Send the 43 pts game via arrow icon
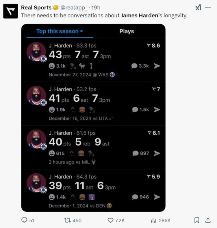The width and height of the screenshot is (217, 228). pos(157,66)
